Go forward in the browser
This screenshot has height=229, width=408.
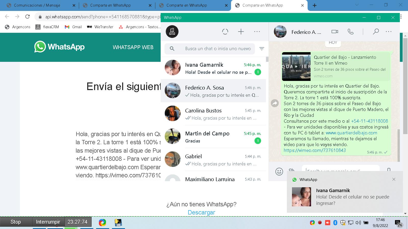pyautogui.click(x=17, y=17)
